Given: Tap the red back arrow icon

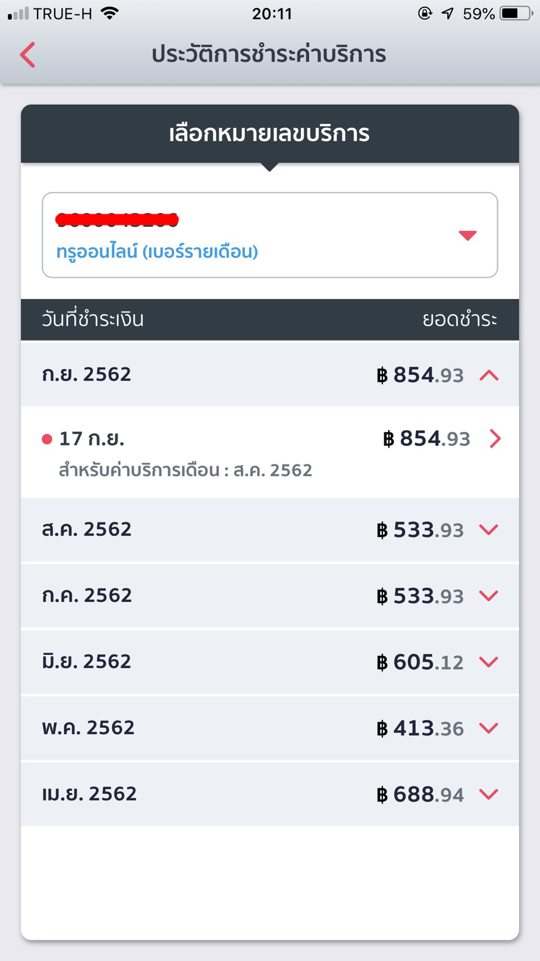Looking at the screenshot, I should pyautogui.click(x=28, y=55).
